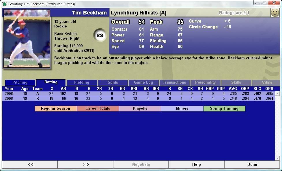This screenshot has width=282, height=171.
Task: Switch to Spring Training stats
Action: click(224, 109)
